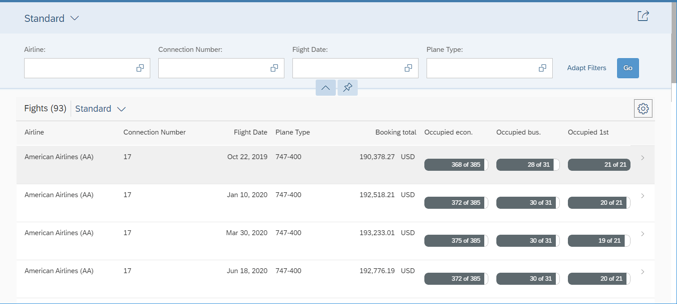Click inside the Flight Date filter input field
Image resolution: width=677 pixels, height=304 pixels.
[x=349, y=68]
